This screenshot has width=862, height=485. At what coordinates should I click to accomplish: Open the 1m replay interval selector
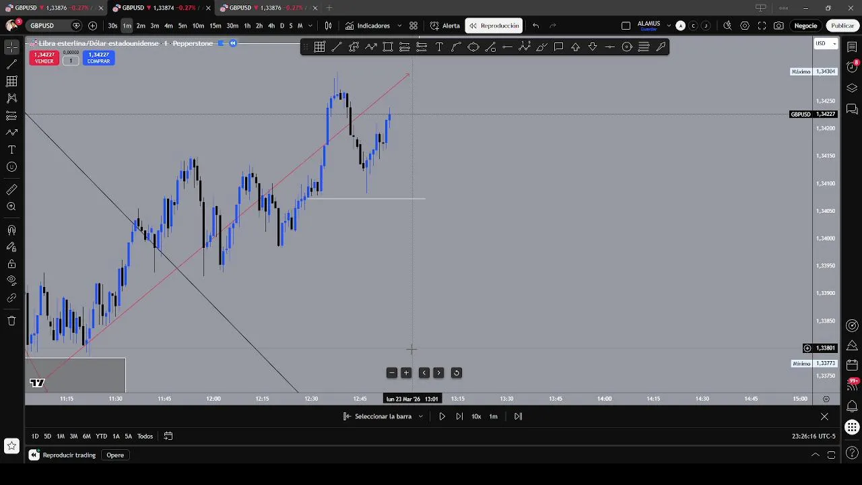click(493, 416)
